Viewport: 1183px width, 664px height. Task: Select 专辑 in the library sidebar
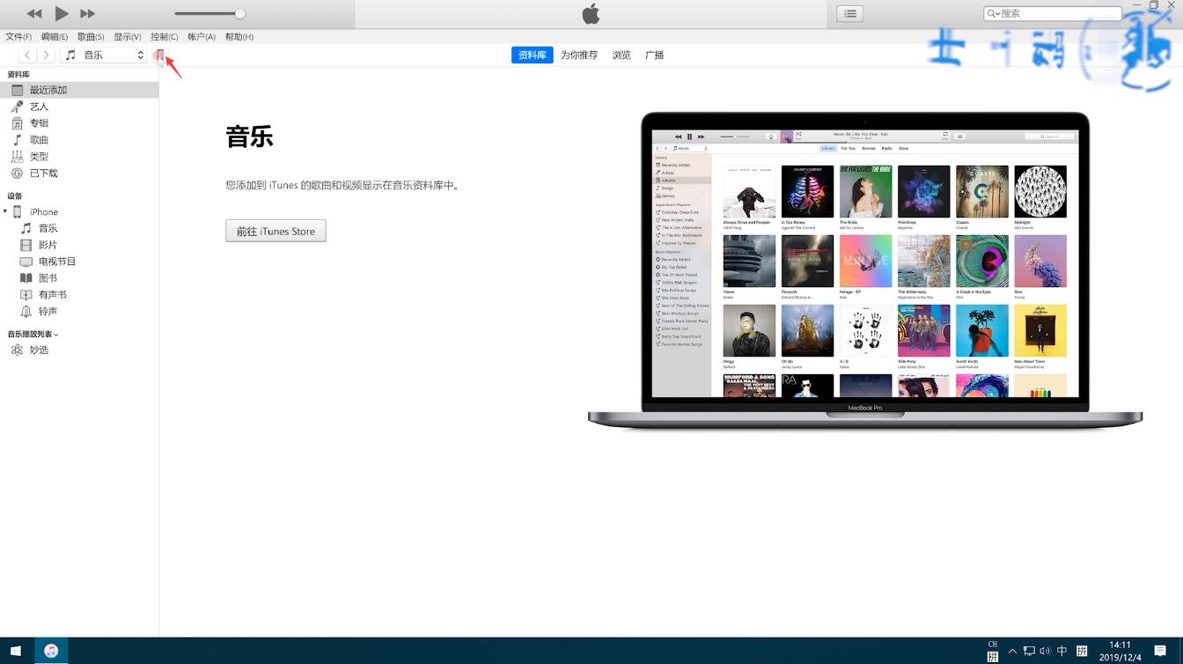click(x=79, y=123)
